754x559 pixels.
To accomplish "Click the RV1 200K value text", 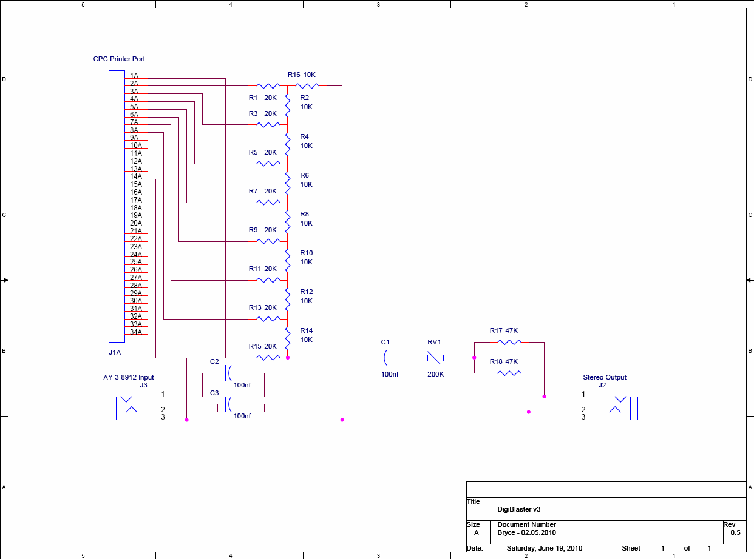I will point(436,374).
